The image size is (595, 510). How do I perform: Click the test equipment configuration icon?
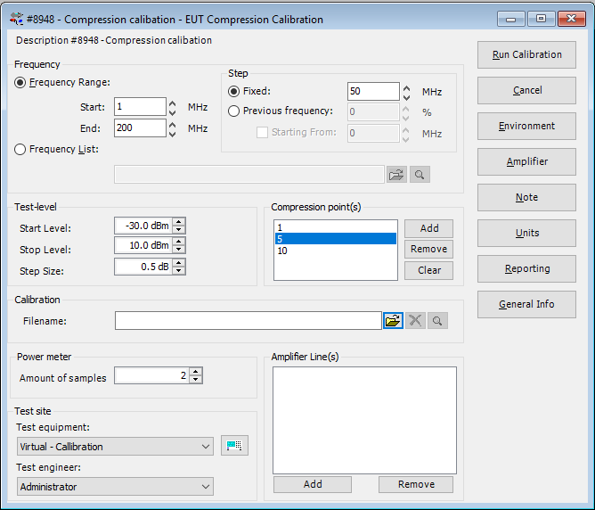point(234,446)
